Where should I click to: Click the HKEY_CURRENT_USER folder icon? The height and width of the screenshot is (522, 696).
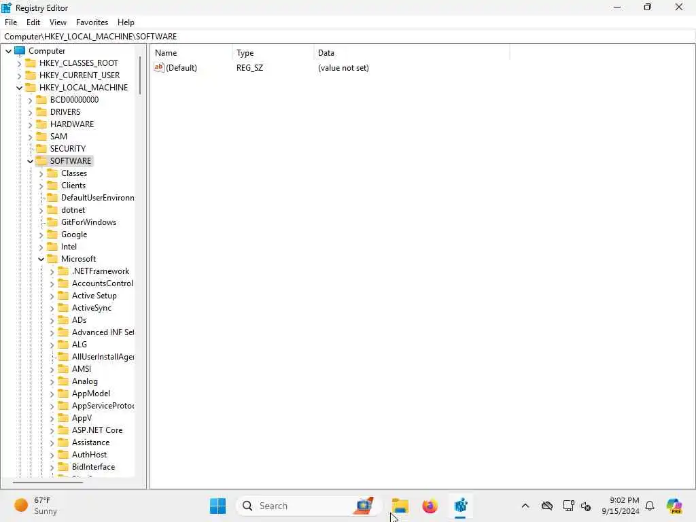click(x=31, y=75)
